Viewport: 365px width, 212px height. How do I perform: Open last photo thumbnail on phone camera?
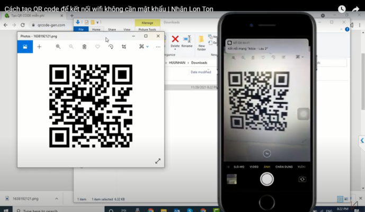[x=232, y=179]
